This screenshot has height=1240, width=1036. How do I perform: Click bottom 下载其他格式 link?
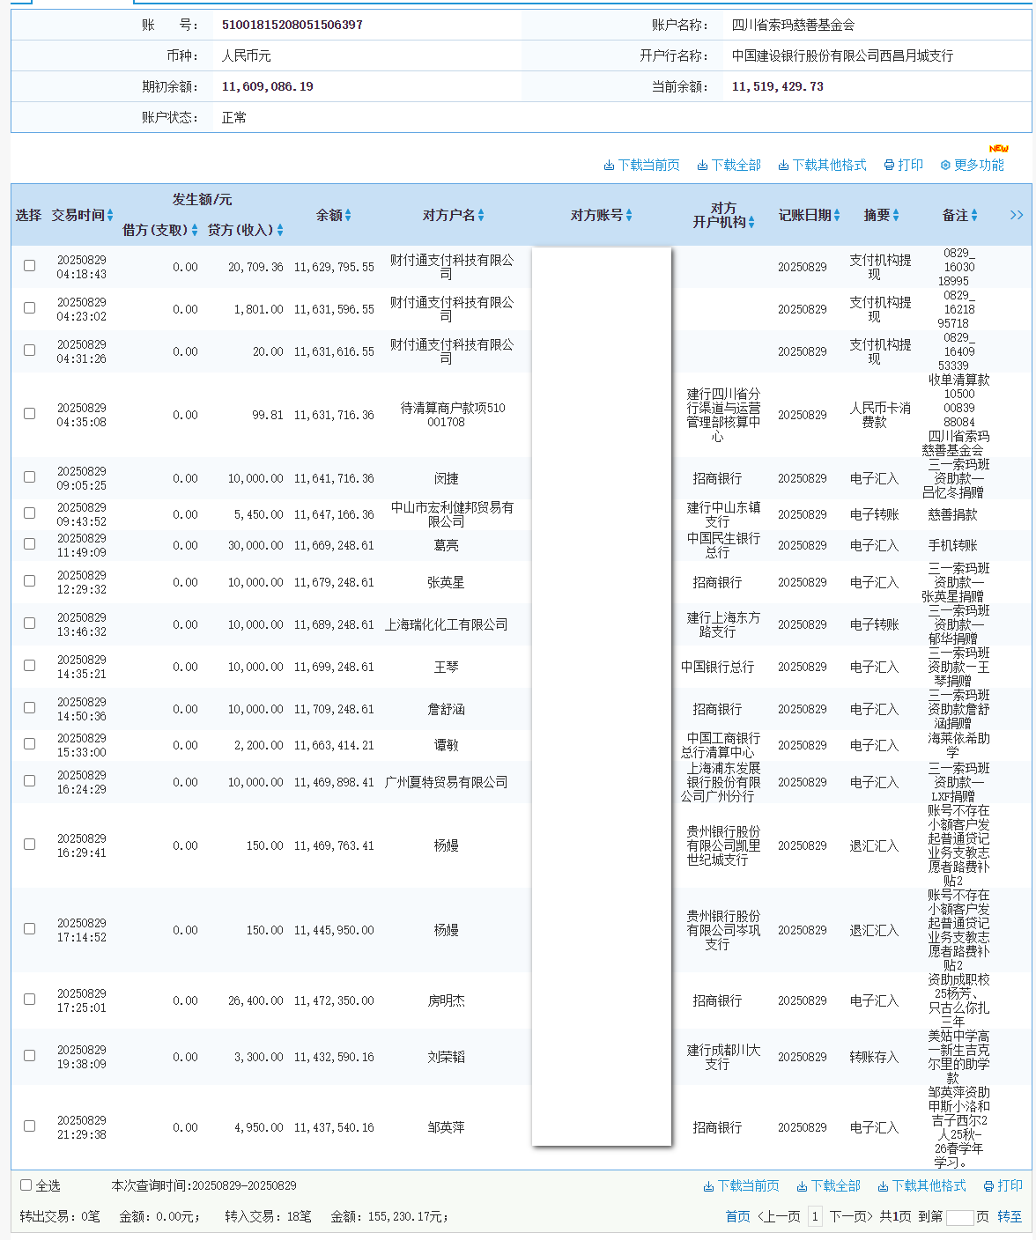pyautogui.click(x=921, y=1186)
